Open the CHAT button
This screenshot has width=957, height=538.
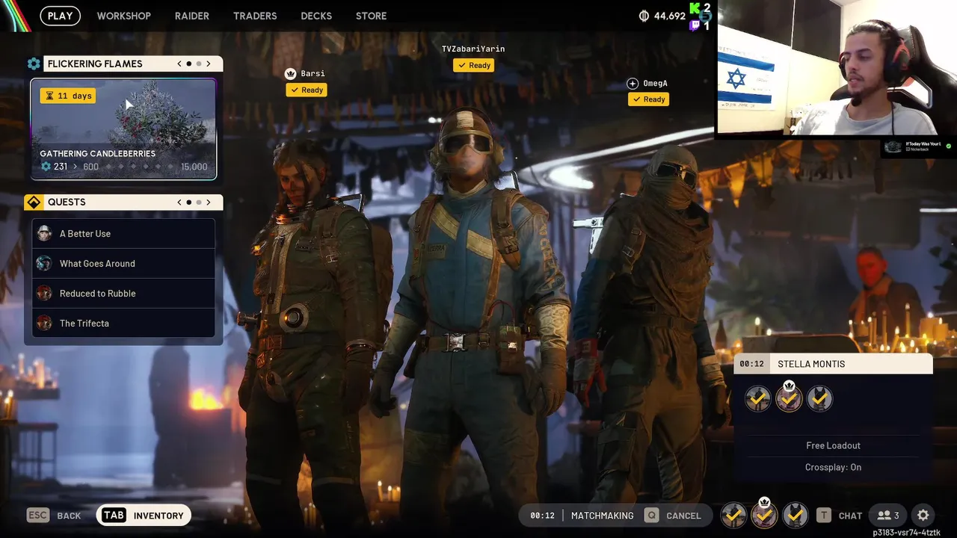point(840,516)
